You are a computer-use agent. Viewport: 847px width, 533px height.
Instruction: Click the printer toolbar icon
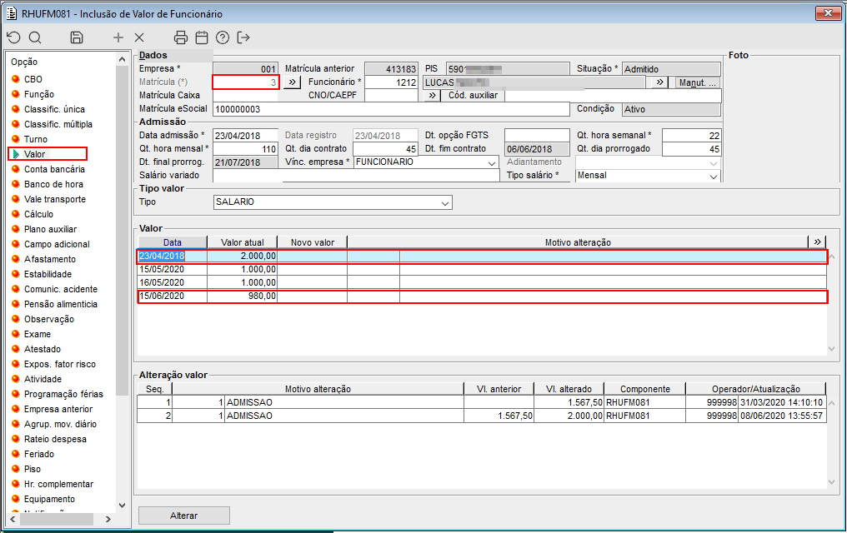click(181, 37)
